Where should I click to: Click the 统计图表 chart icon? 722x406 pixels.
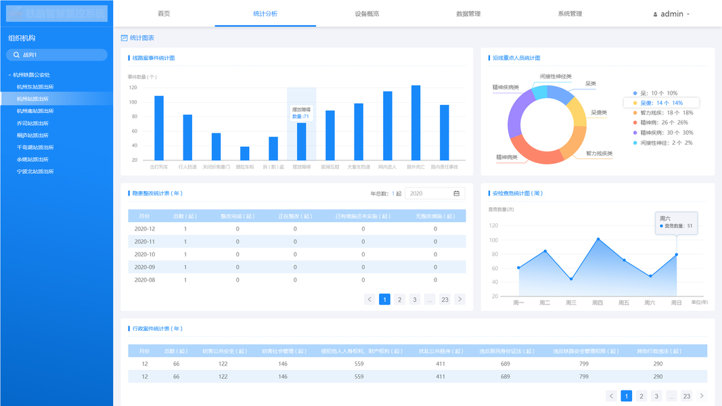pos(124,38)
